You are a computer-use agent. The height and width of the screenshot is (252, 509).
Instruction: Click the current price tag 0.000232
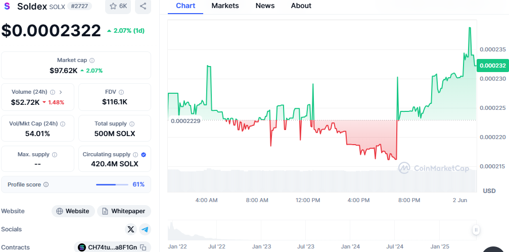(492, 66)
